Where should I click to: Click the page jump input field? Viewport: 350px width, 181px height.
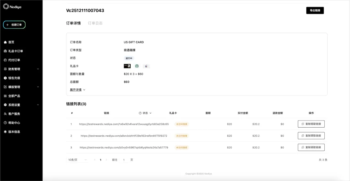coord(124,160)
